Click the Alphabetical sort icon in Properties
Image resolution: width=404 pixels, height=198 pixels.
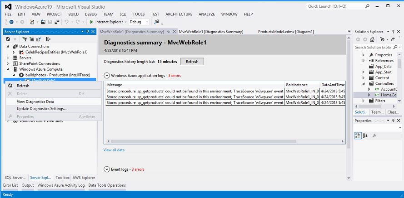coord(365,136)
